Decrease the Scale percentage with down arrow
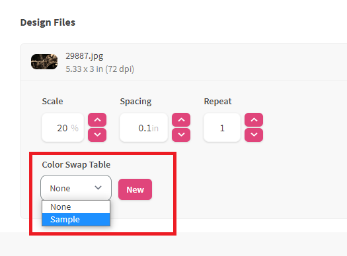This screenshot has height=256, width=347. [97, 135]
